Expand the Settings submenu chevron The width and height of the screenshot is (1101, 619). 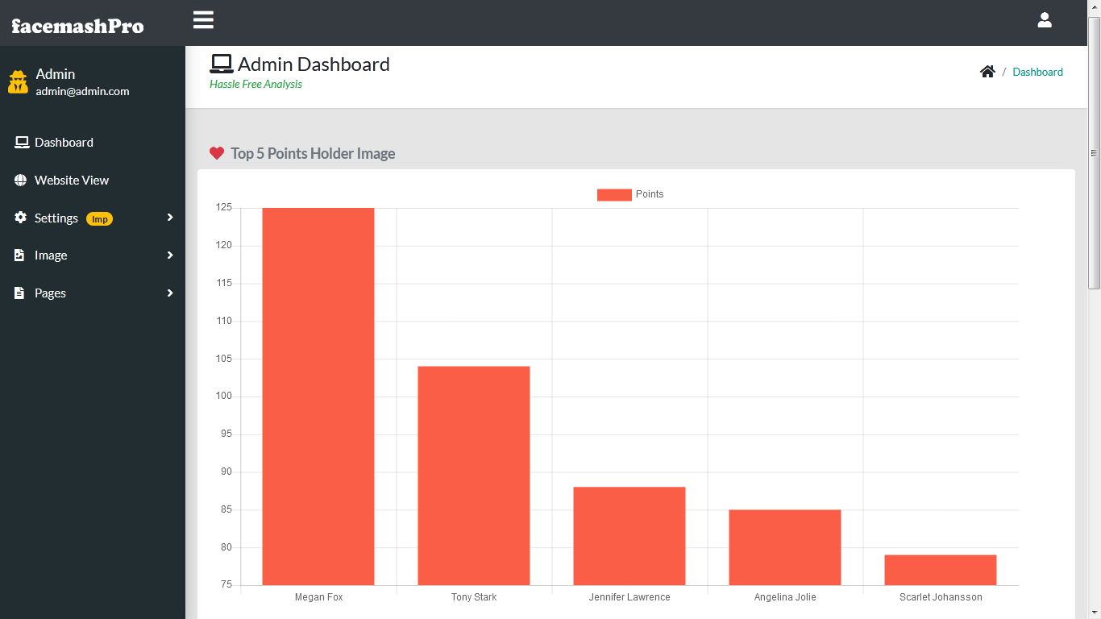click(170, 218)
